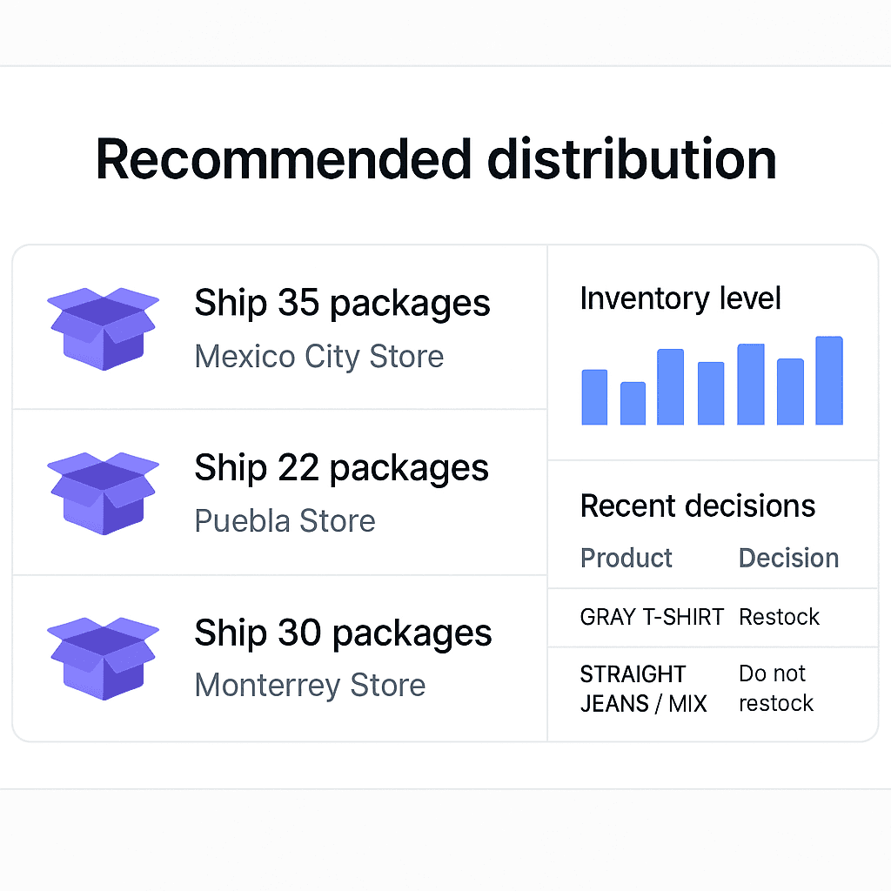
Task: Click the shortest inventory level bar
Action: (633, 403)
